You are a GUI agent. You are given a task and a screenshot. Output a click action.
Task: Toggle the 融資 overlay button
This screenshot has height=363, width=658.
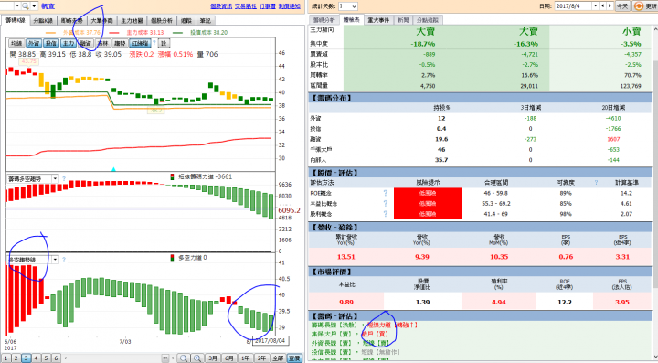[85, 43]
